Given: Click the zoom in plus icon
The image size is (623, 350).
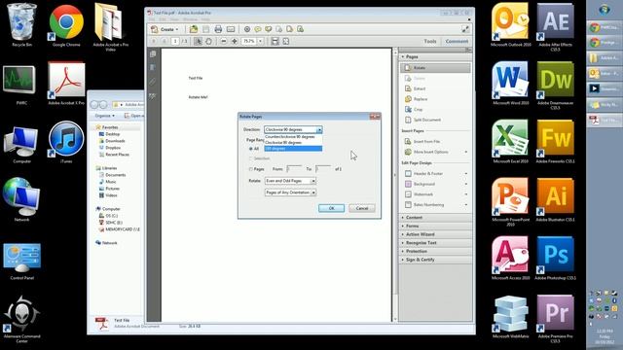Looking at the screenshot, I should (x=235, y=41).
